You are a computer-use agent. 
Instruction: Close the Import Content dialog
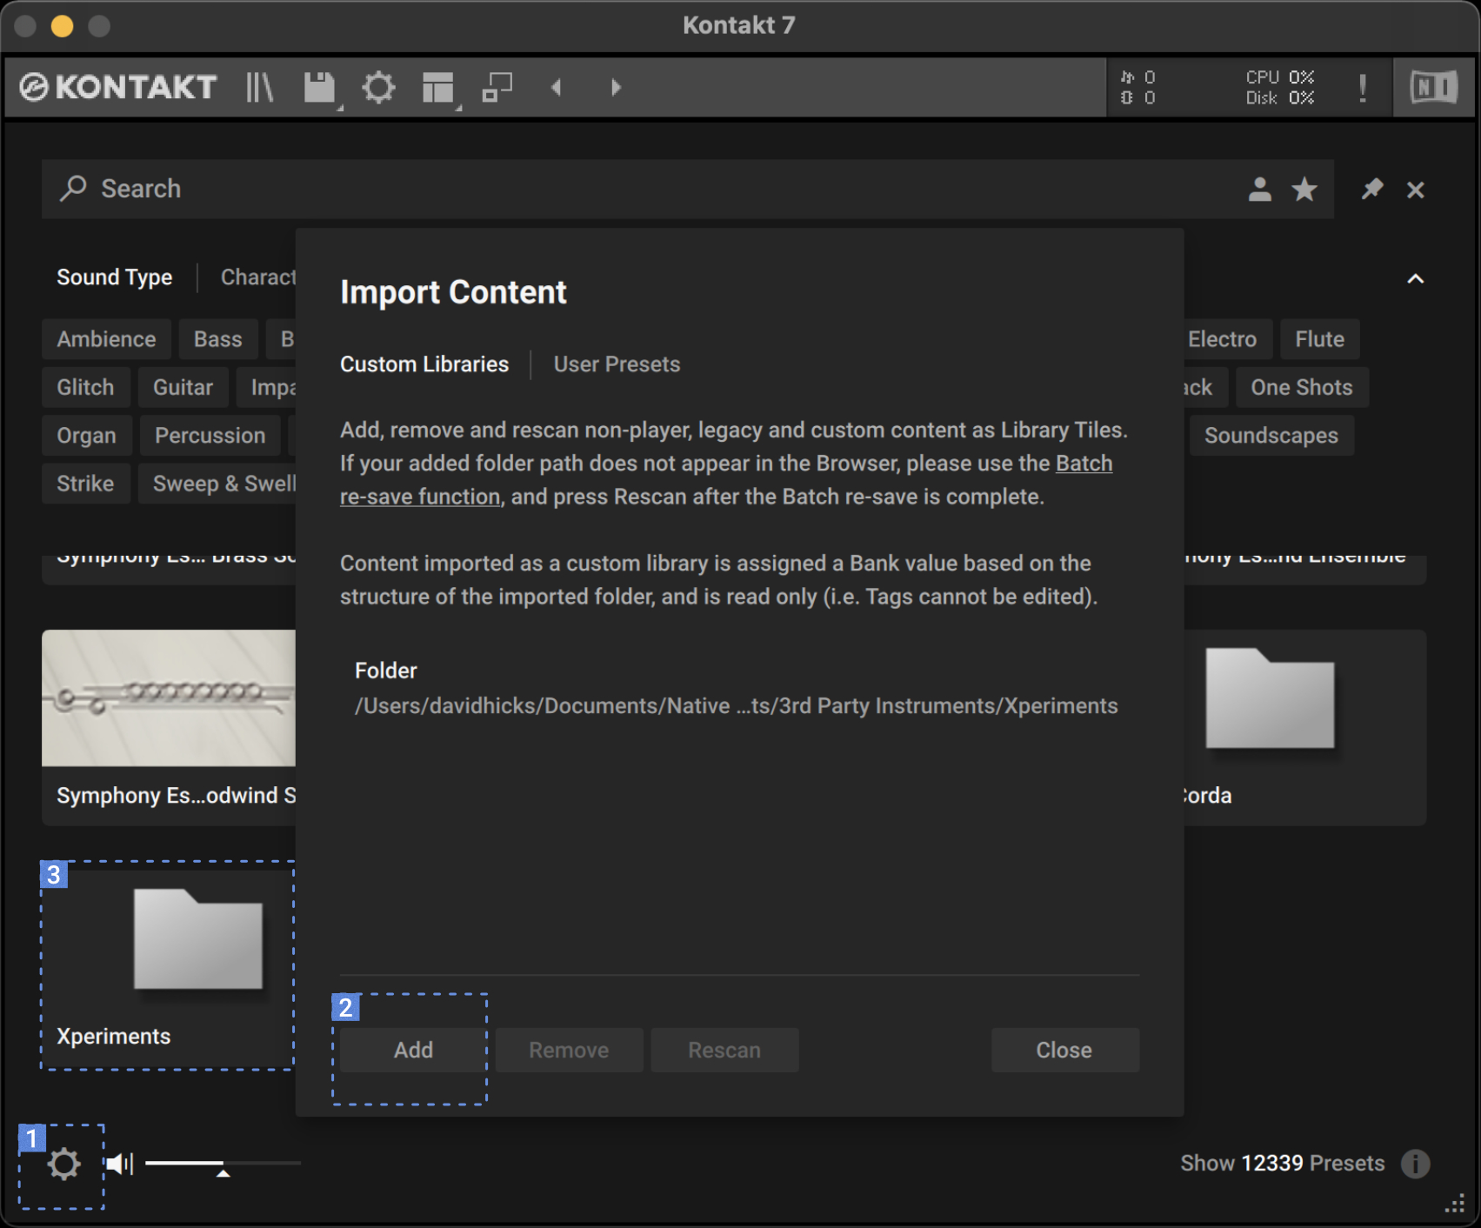(1064, 1050)
